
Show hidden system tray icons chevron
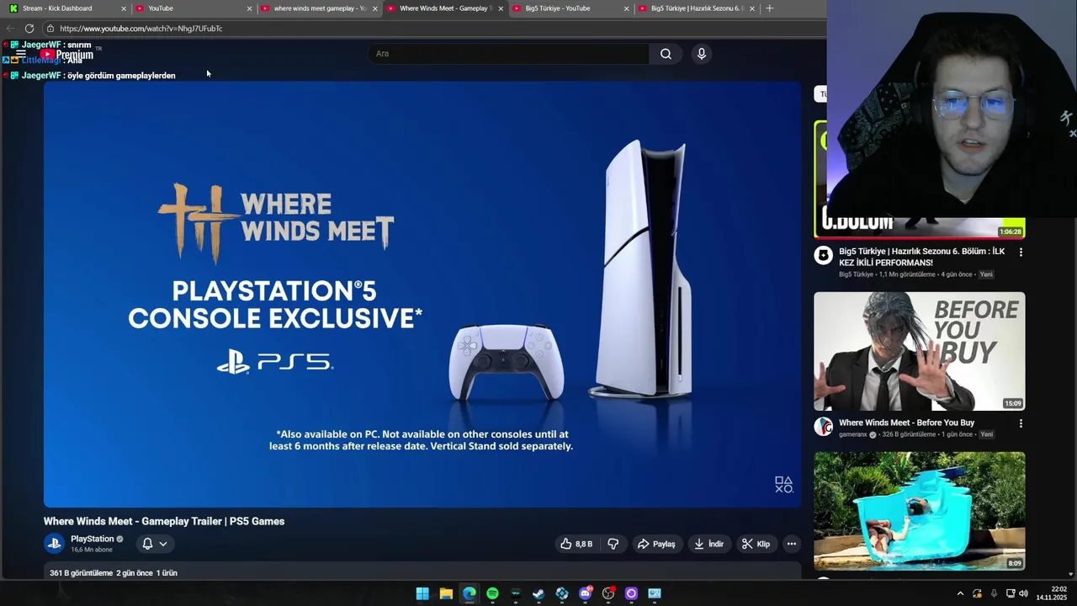tap(960, 593)
